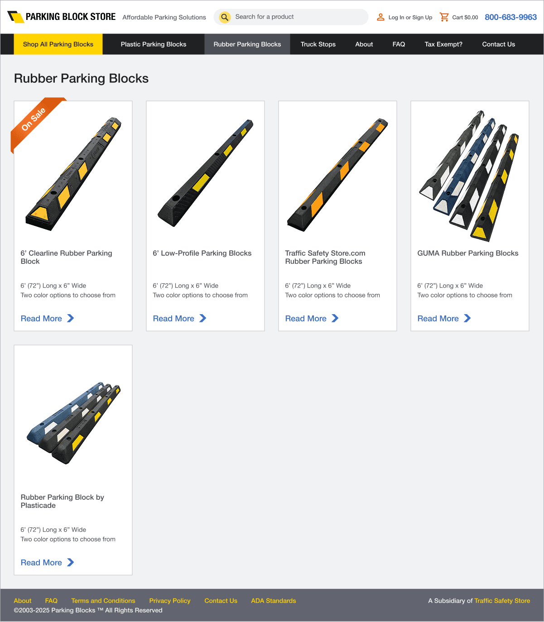Open the Tax Exempt? menu item
544x622 pixels.
pos(443,44)
